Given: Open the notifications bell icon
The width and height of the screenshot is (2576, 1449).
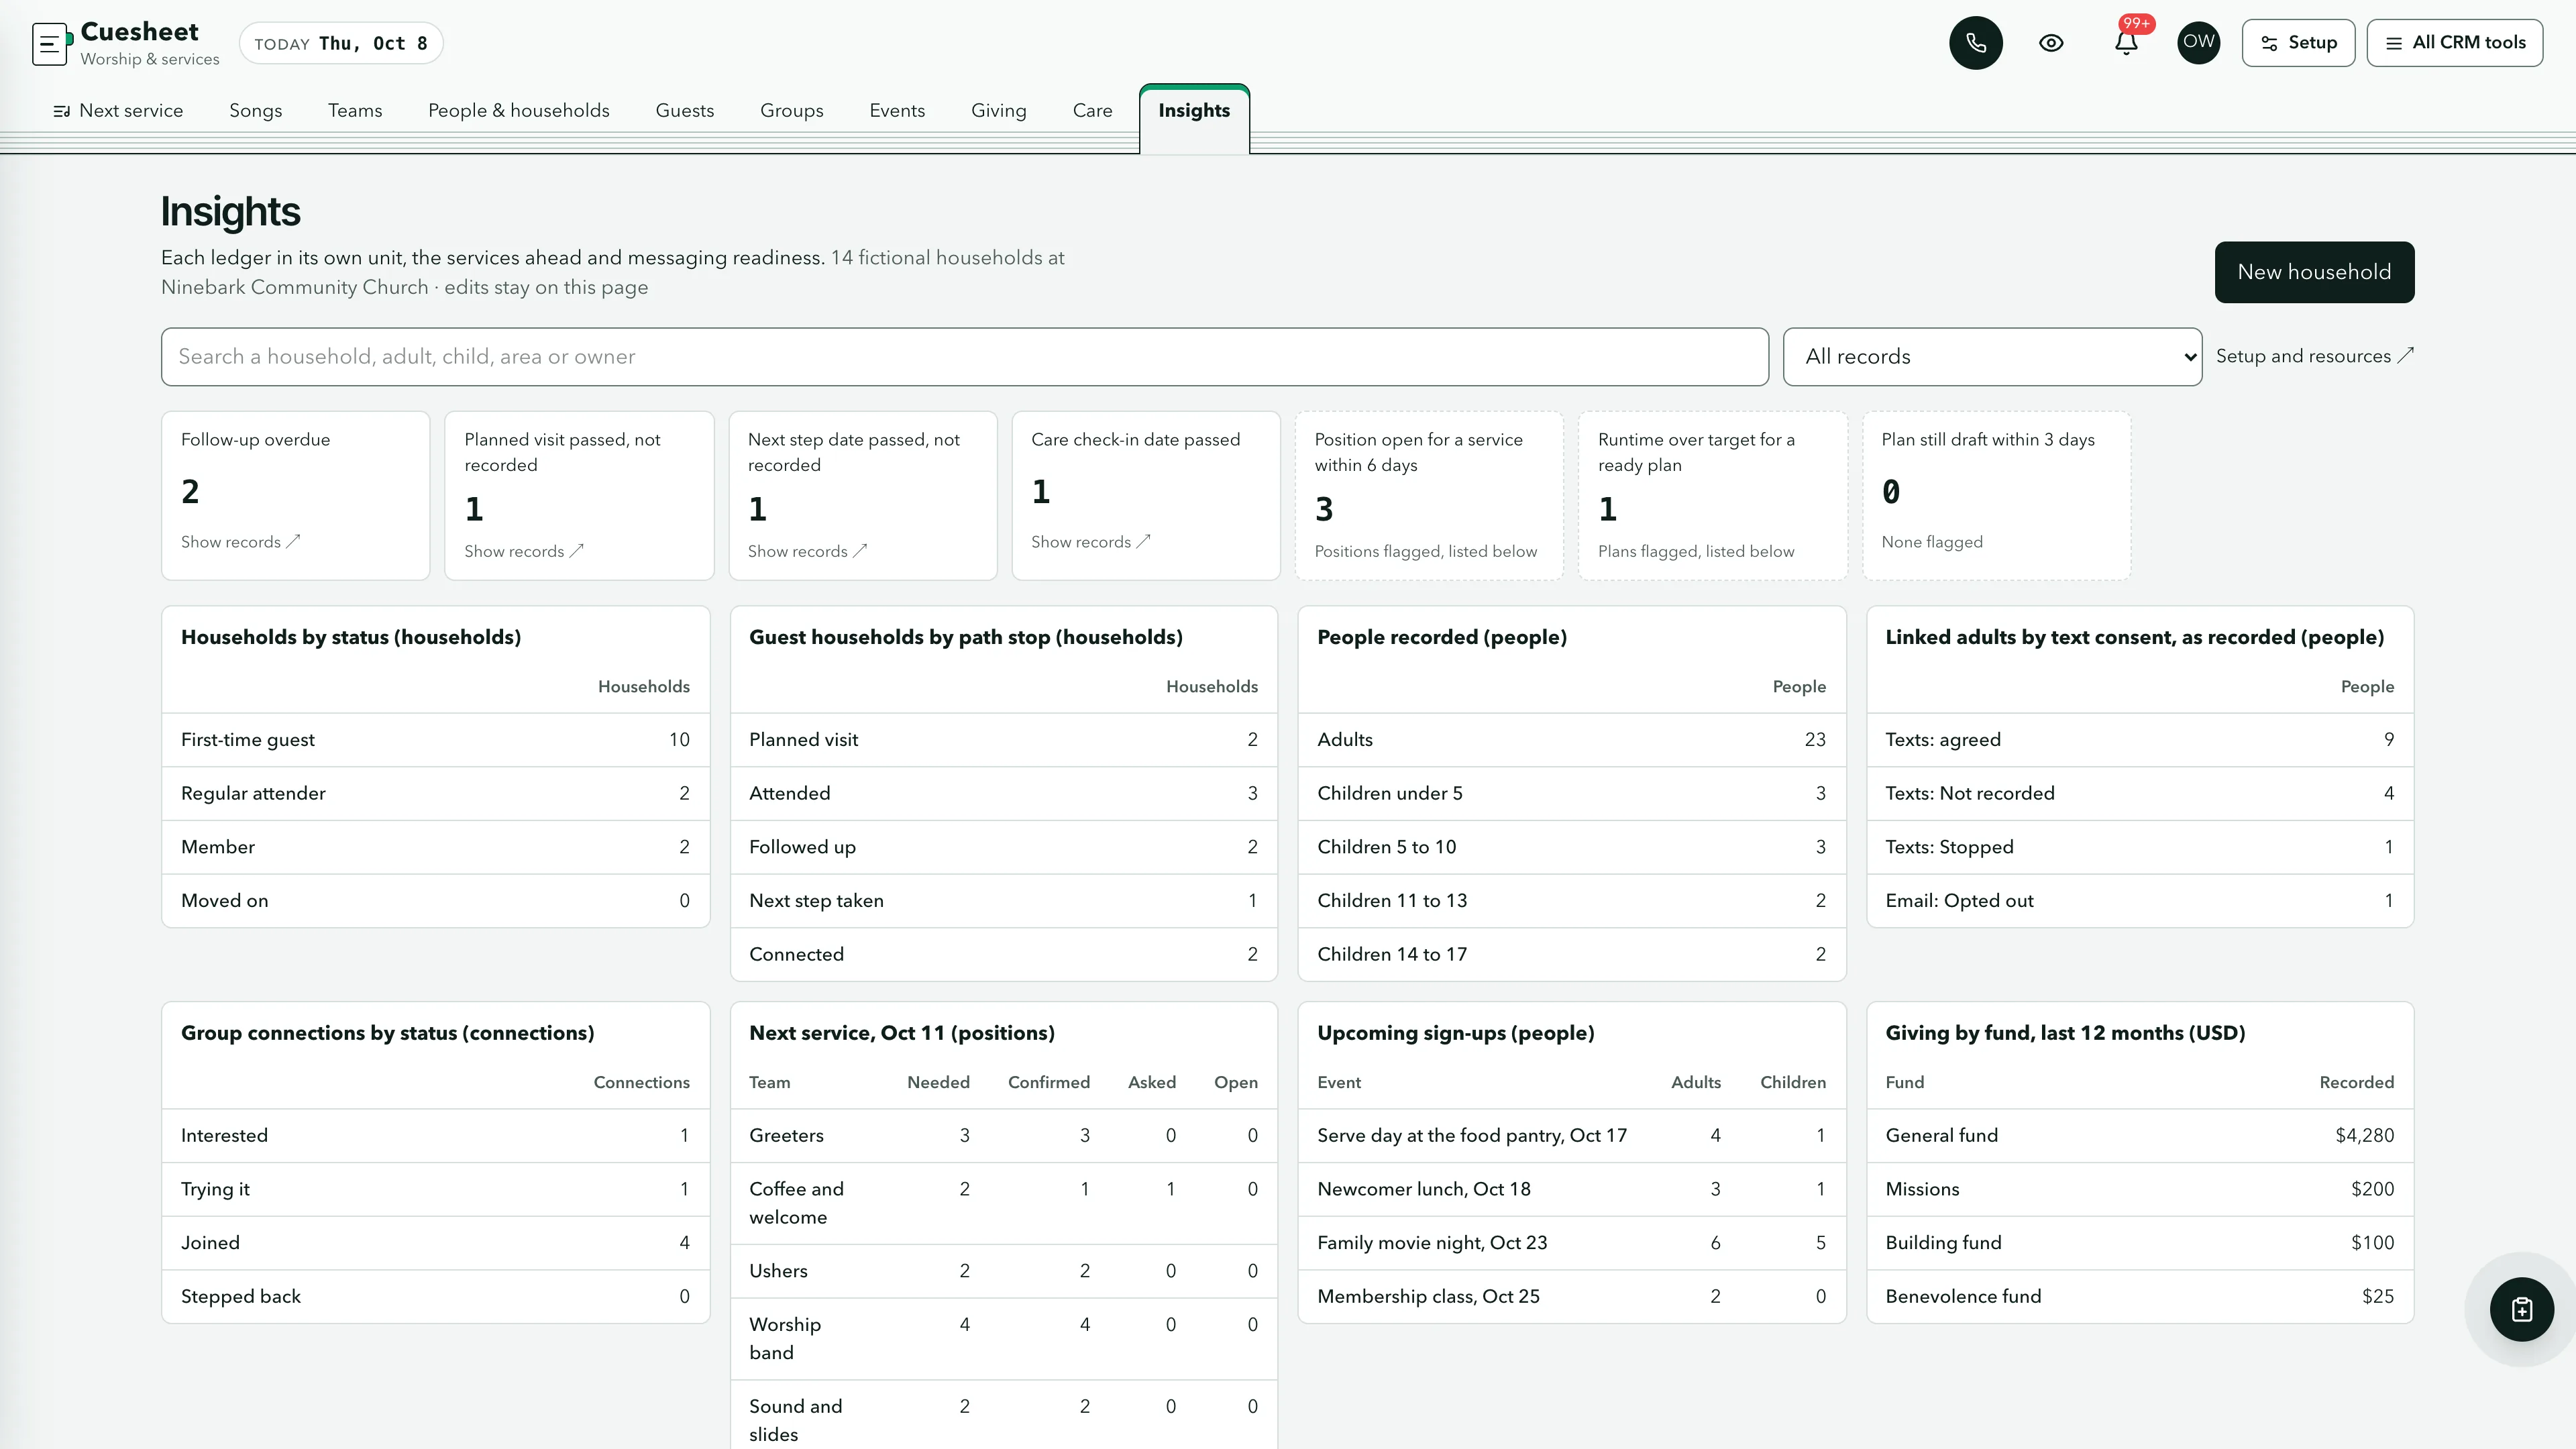Looking at the screenshot, I should coord(2126,43).
